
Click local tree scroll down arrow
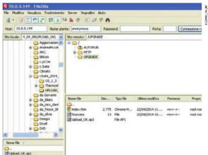[61, 130]
